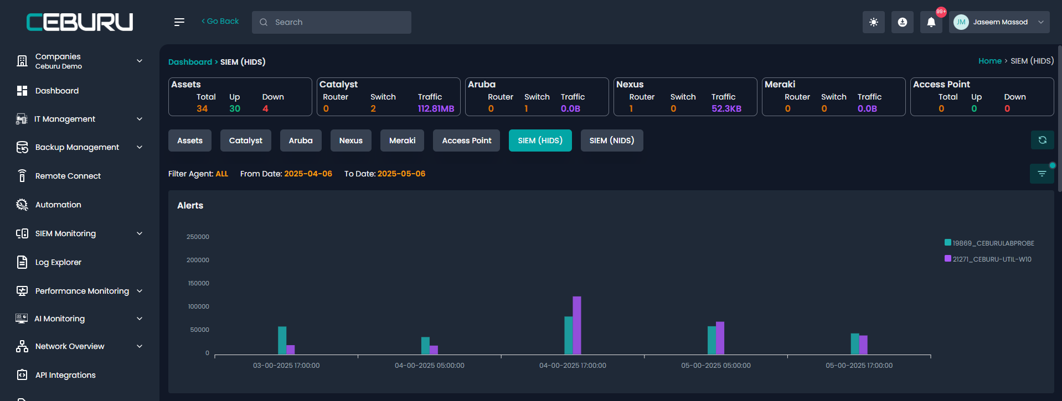Click the Backup Management icon
The image size is (1062, 401).
pyautogui.click(x=22, y=147)
